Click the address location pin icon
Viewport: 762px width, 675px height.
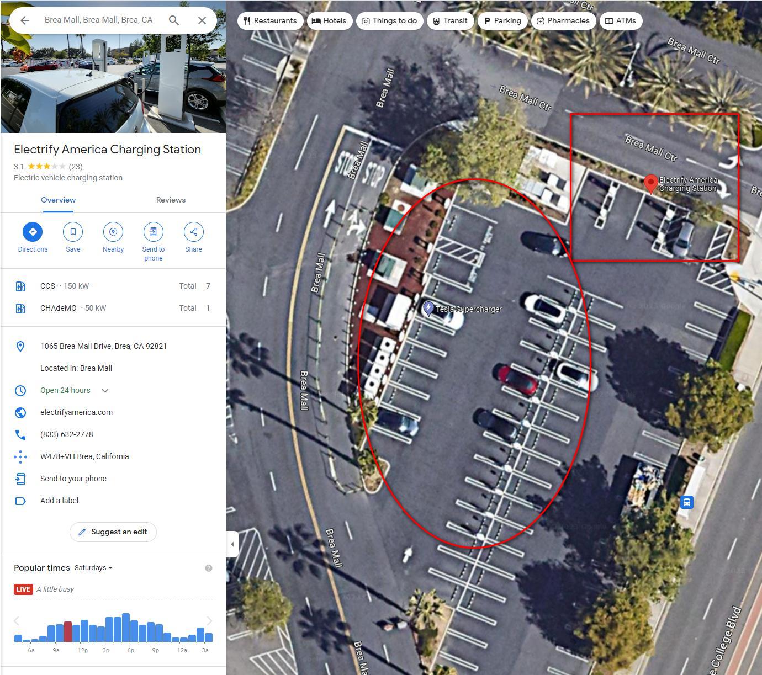click(20, 346)
